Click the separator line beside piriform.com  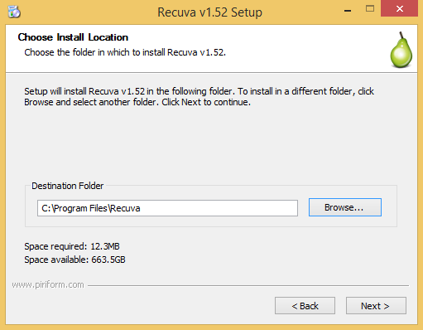(x=248, y=285)
